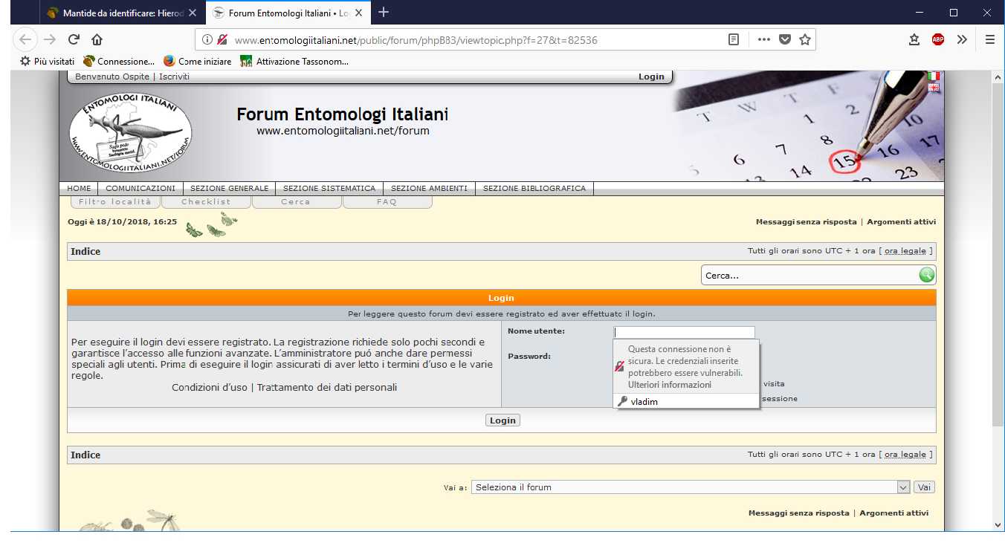The image size is (1005, 546).
Task: Submit the form with Login button
Action: coord(503,420)
